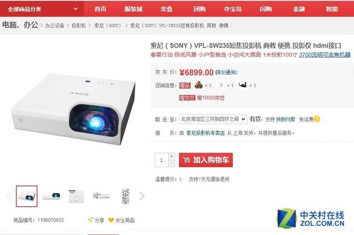Expand the 全部商品分类 category dropdown

(42, 9)
